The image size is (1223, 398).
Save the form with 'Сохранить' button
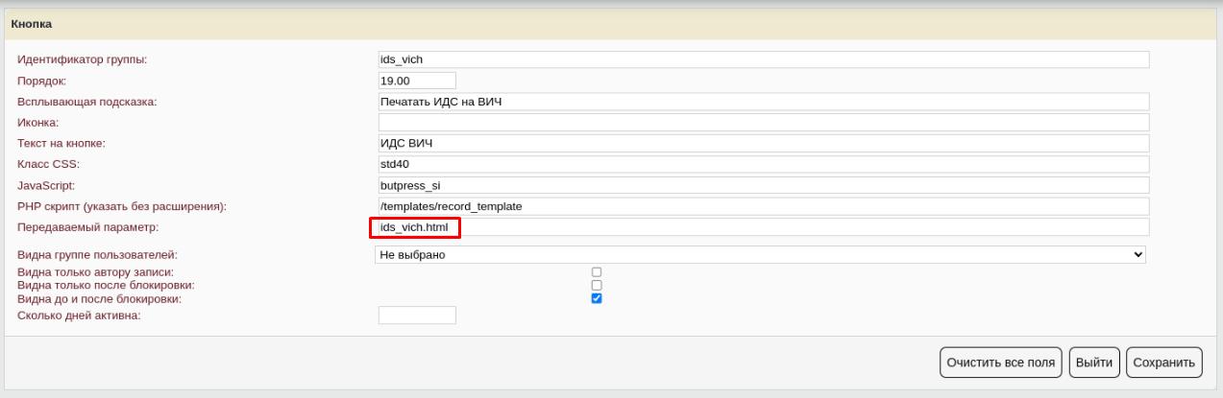pos(1163,363)
